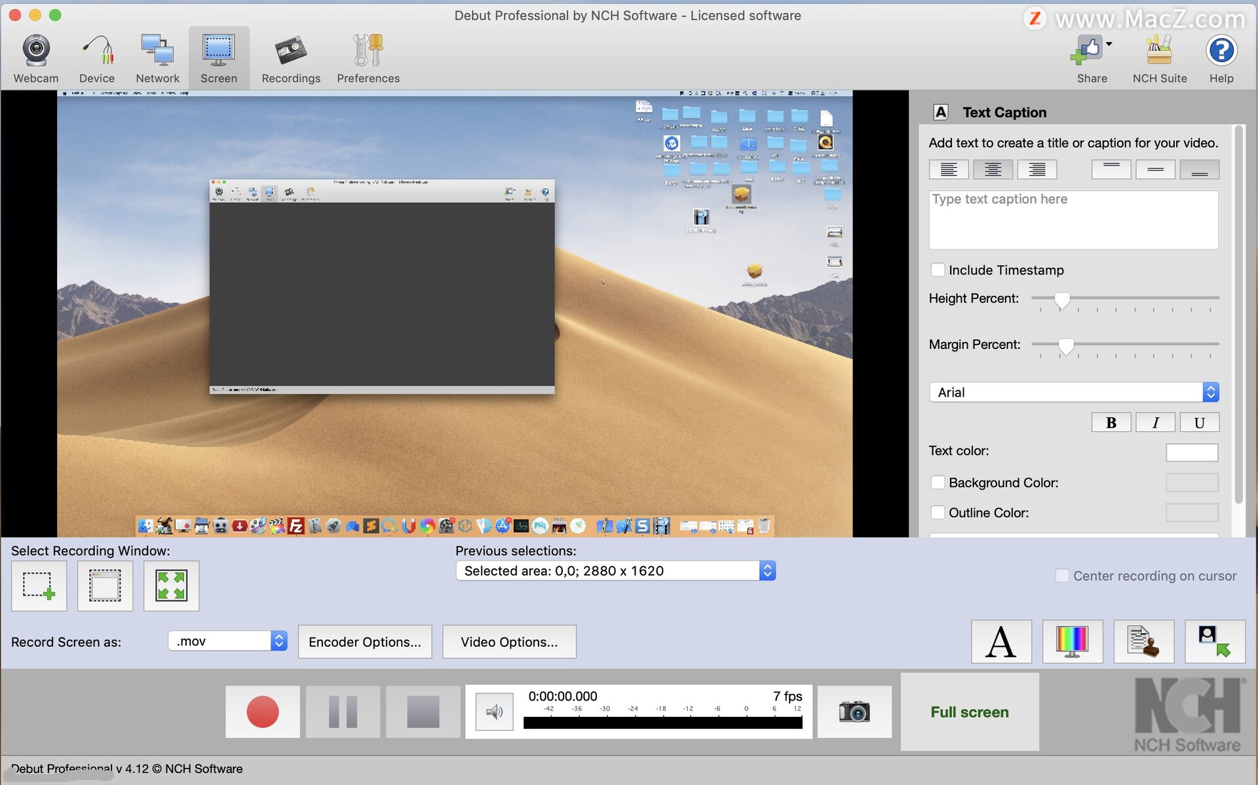Choose the full screen recording area tool
The image size is (1258, 785).
tap(172, 586)
